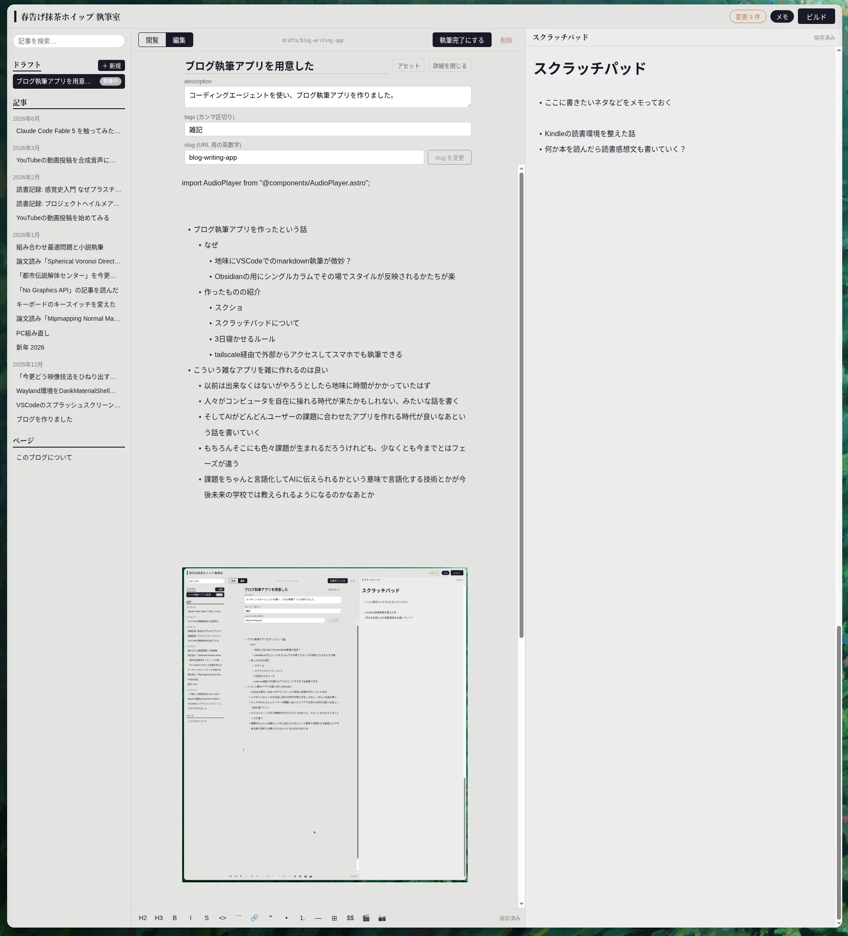This screenshot has width=848, height=936.
Task: Insert a hyperlink using the chain icon
Action: tap(254, 918)
